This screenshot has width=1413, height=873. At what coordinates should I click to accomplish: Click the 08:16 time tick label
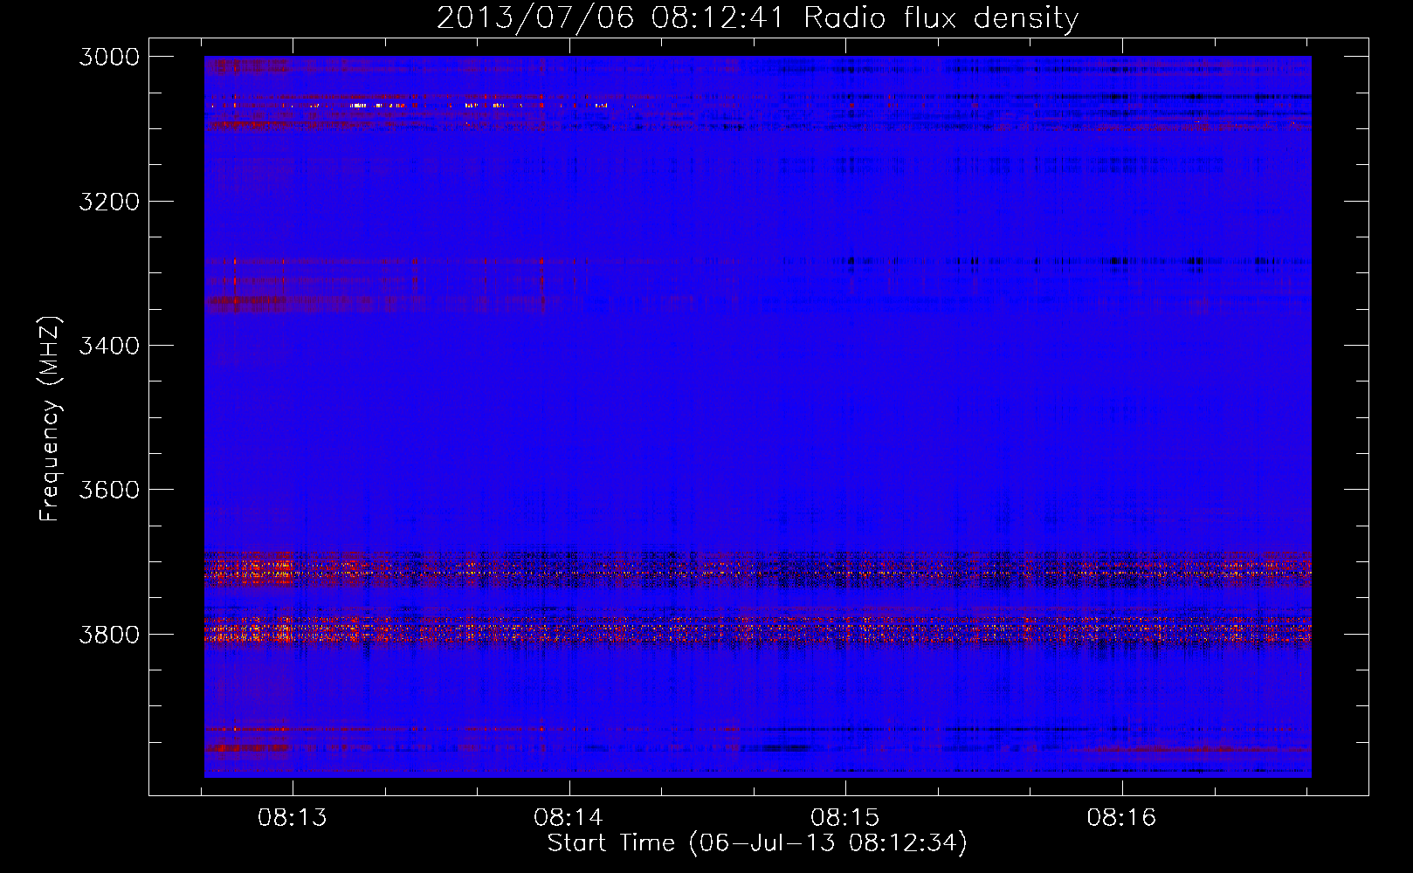click(1121, 817)
